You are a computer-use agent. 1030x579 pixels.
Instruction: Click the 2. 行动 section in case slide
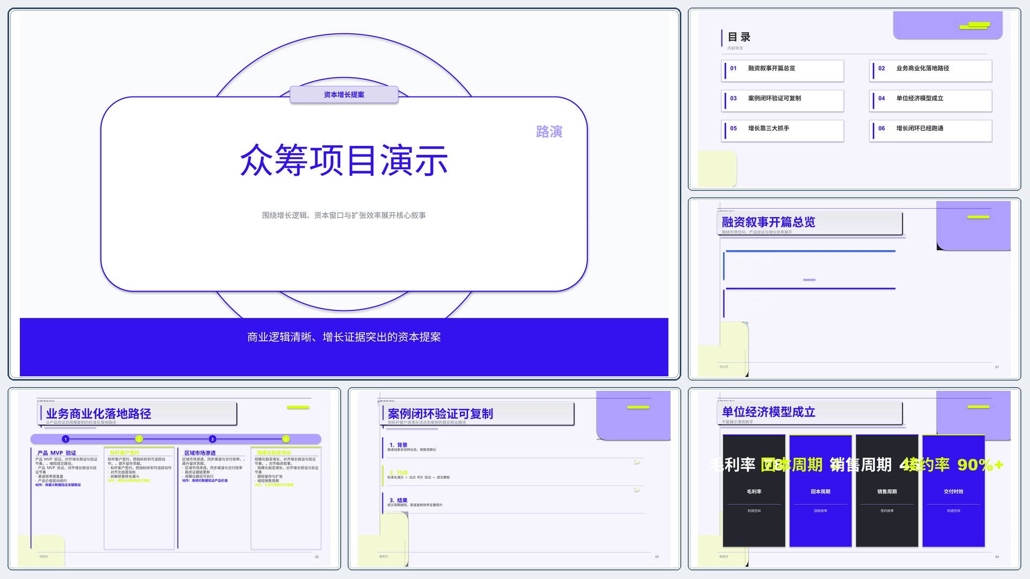point(513,475)
